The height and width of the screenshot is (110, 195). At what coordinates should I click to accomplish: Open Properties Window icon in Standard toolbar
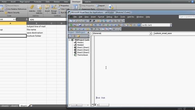127,25
